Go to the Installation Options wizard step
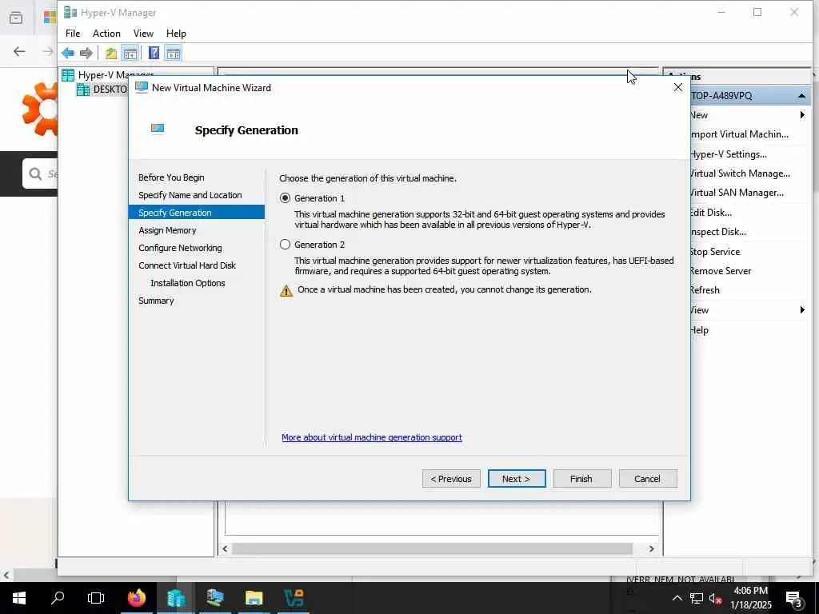Image resolution: width=819 pixels, height=614 pixels. (x=187, y=283)
